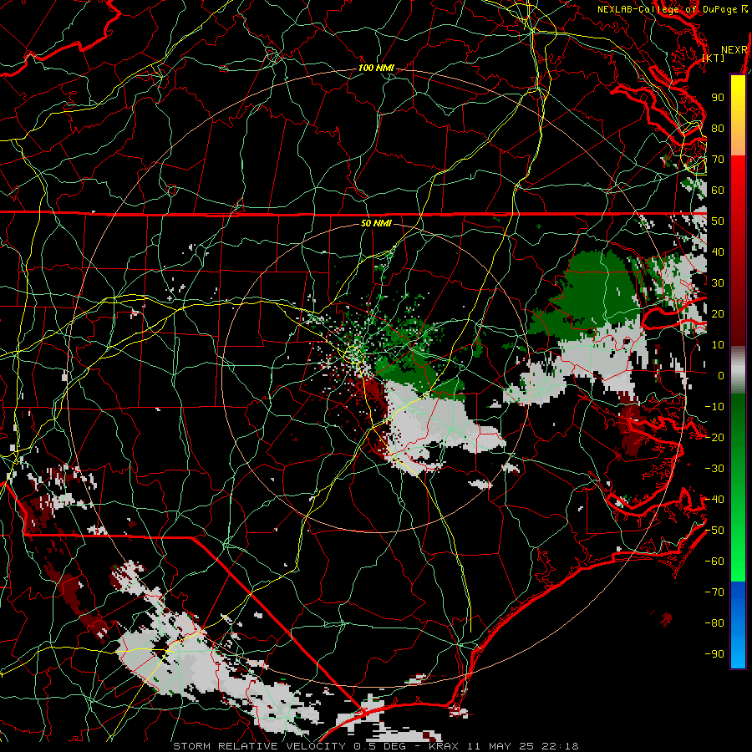This screenshot has width=752, height=752.
Task: Click the 90 value on the velocity scale
Action: [718, 98]
